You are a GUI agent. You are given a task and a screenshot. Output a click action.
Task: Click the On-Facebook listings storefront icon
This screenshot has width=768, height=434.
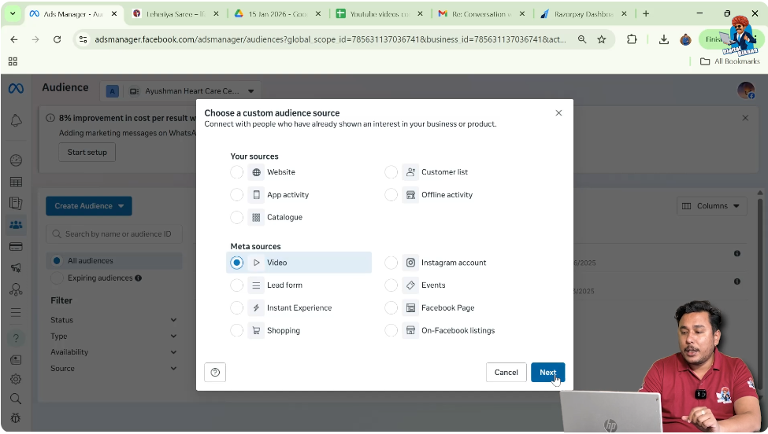pos(410,330)
